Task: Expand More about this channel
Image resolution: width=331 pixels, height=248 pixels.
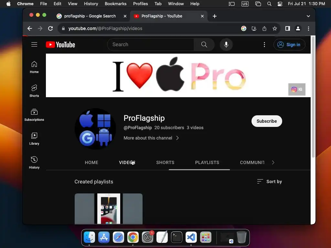Action: tap(151, 138)
